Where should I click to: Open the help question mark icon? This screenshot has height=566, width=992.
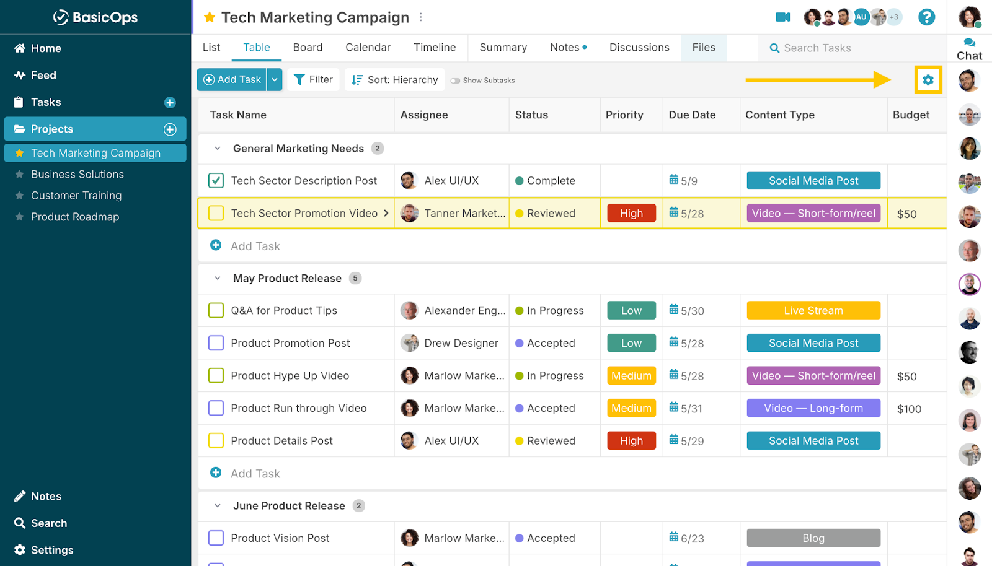coord(926,17)
